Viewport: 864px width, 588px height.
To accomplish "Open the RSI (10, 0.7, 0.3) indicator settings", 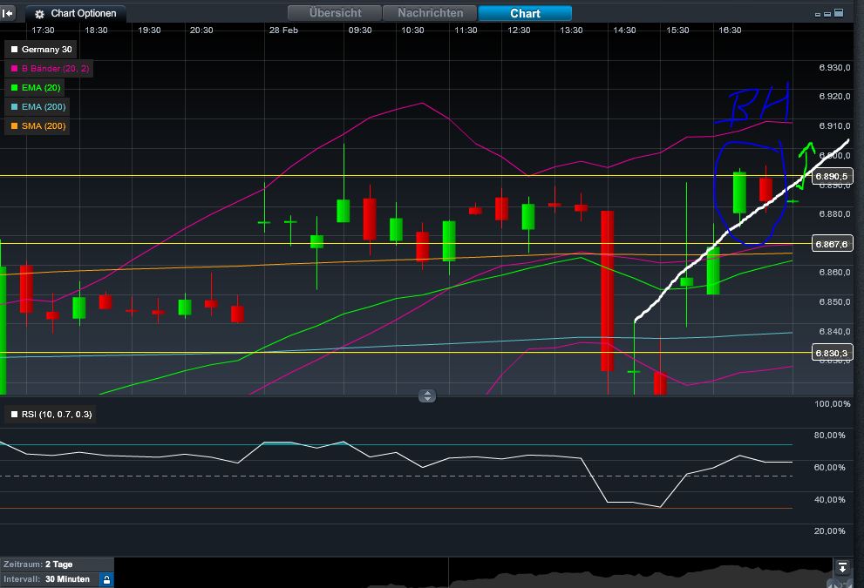I will (x=57, y=415).
